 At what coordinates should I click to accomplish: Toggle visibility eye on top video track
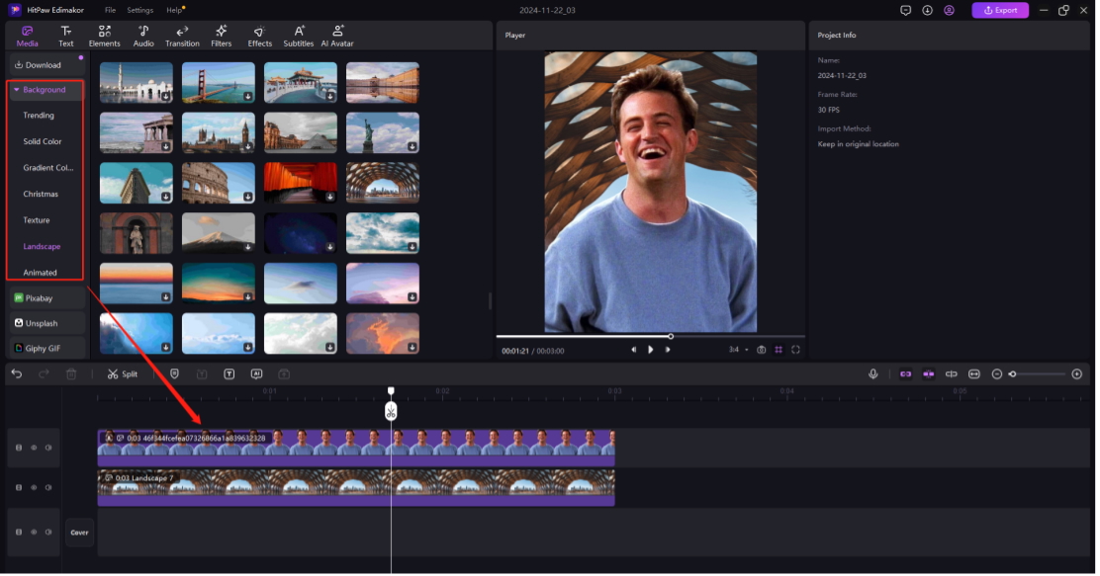point(34,448)
